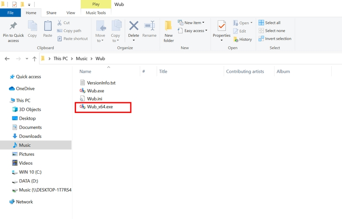Go up one folder level
This screenshot has width=342, height=219.
35,59
